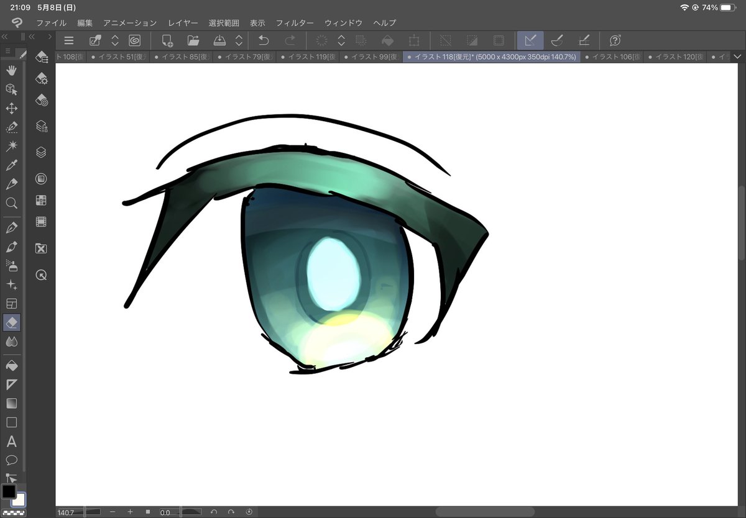The width and height of the screenshot is (746, 518).
Task: Select the Brush tool
Action: click(11, 247)
